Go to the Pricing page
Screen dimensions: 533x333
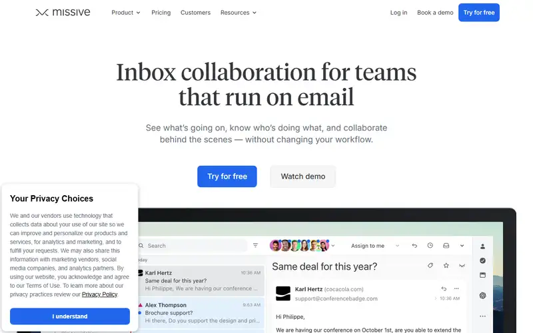[161, 13]
